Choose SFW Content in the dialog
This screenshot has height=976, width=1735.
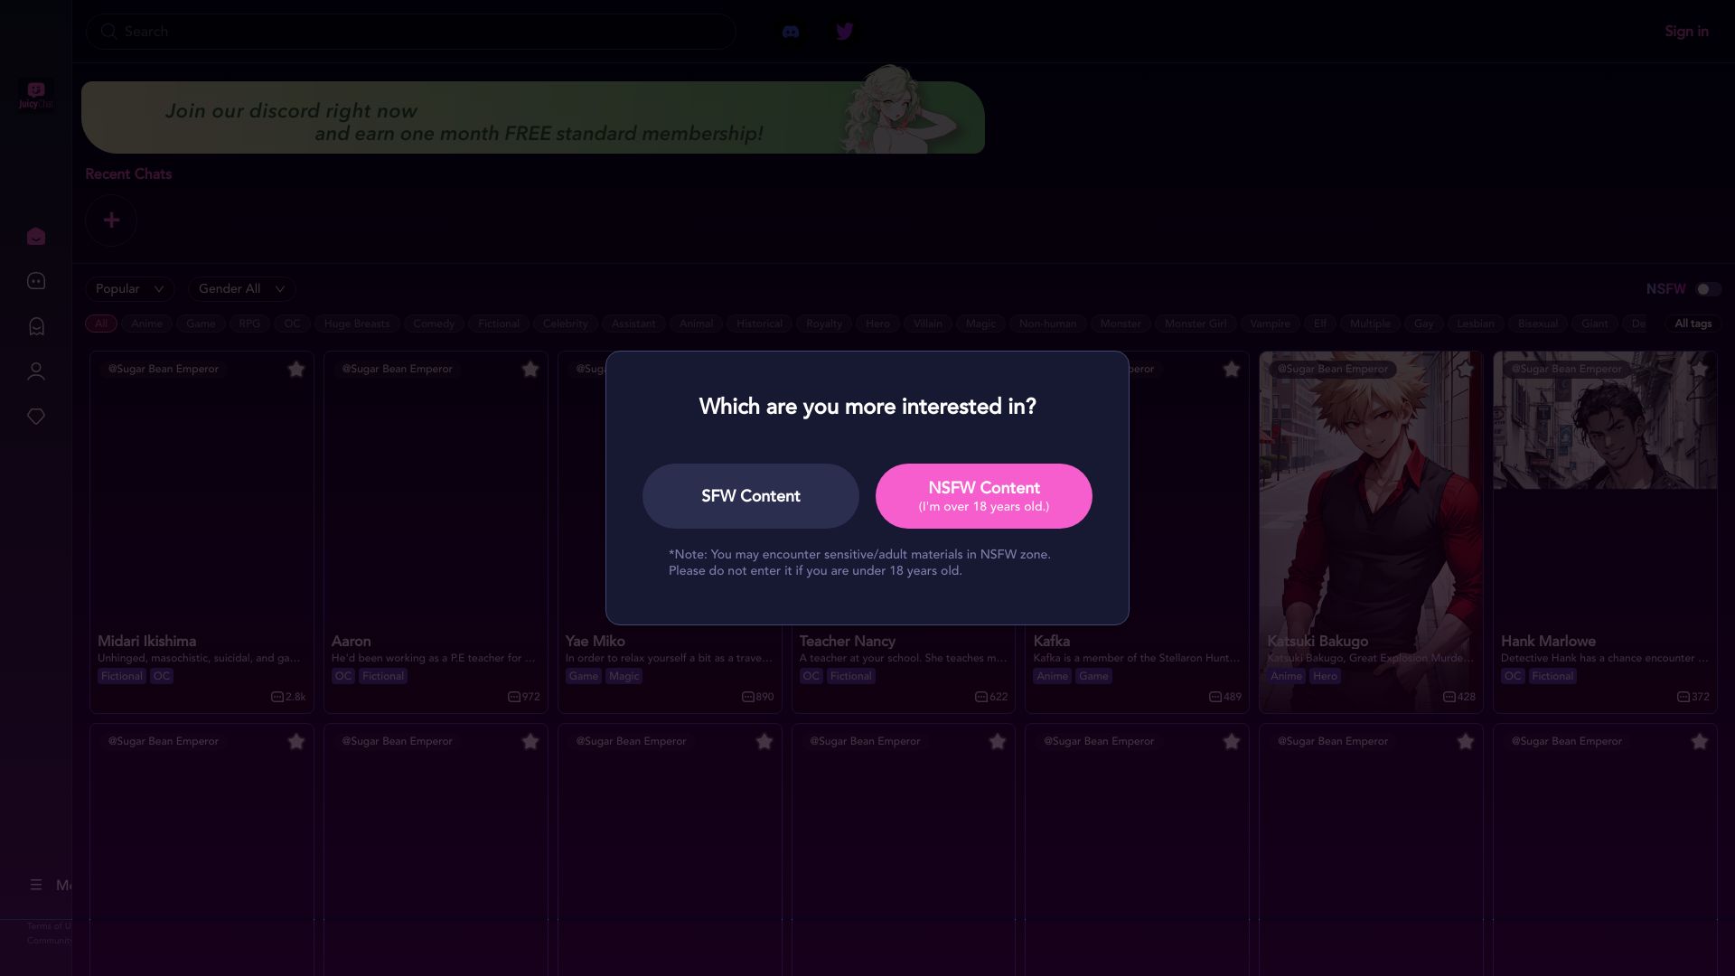coord(751,496)
